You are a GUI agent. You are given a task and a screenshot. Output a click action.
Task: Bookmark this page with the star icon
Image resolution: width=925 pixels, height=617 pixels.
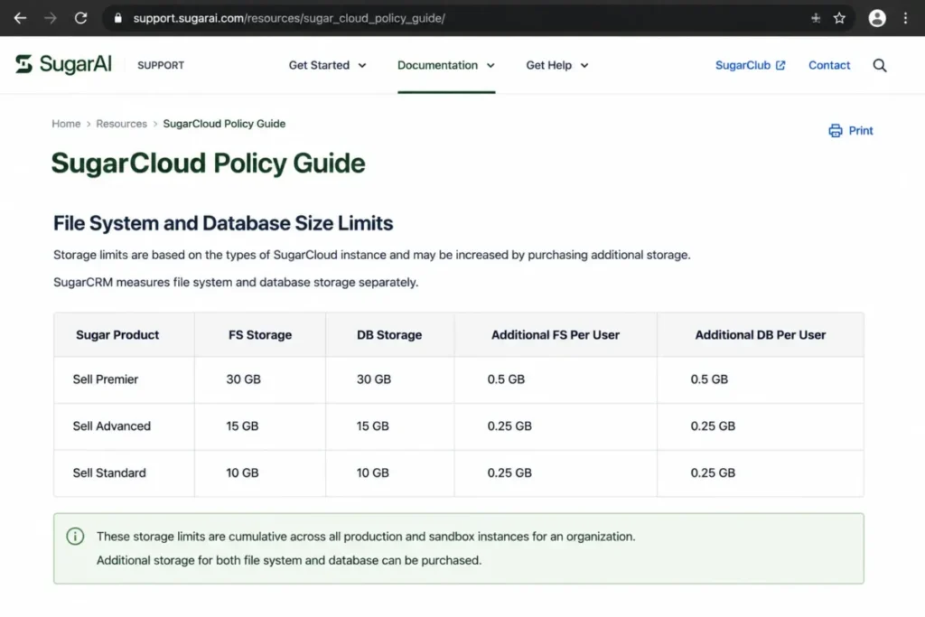839,18
